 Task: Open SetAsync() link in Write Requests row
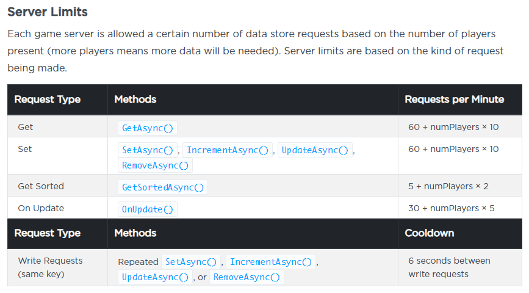[190, 262]
